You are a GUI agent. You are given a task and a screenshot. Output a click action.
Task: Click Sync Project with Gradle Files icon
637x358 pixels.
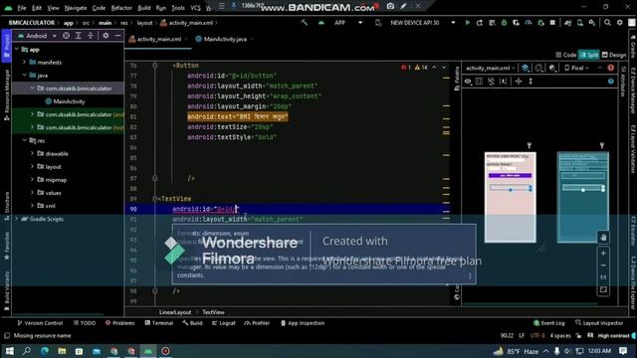point(568,23)
